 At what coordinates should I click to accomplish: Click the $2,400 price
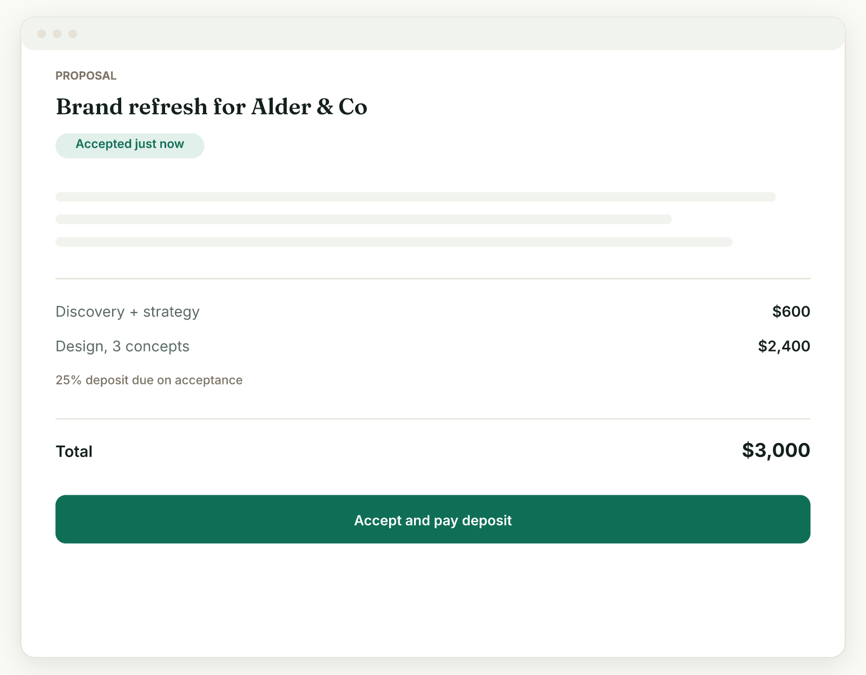tap(784, 346)
